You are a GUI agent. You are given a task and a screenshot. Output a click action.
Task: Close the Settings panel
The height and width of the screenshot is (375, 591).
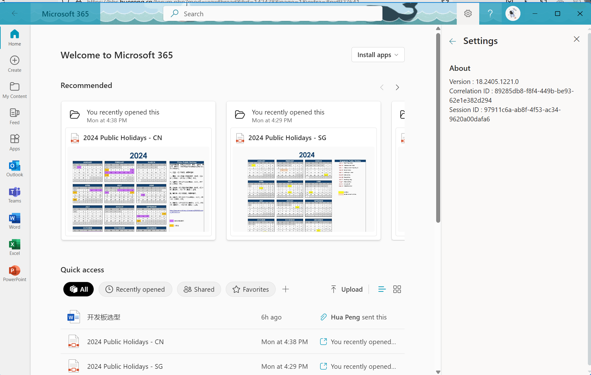tap(577, 39)
